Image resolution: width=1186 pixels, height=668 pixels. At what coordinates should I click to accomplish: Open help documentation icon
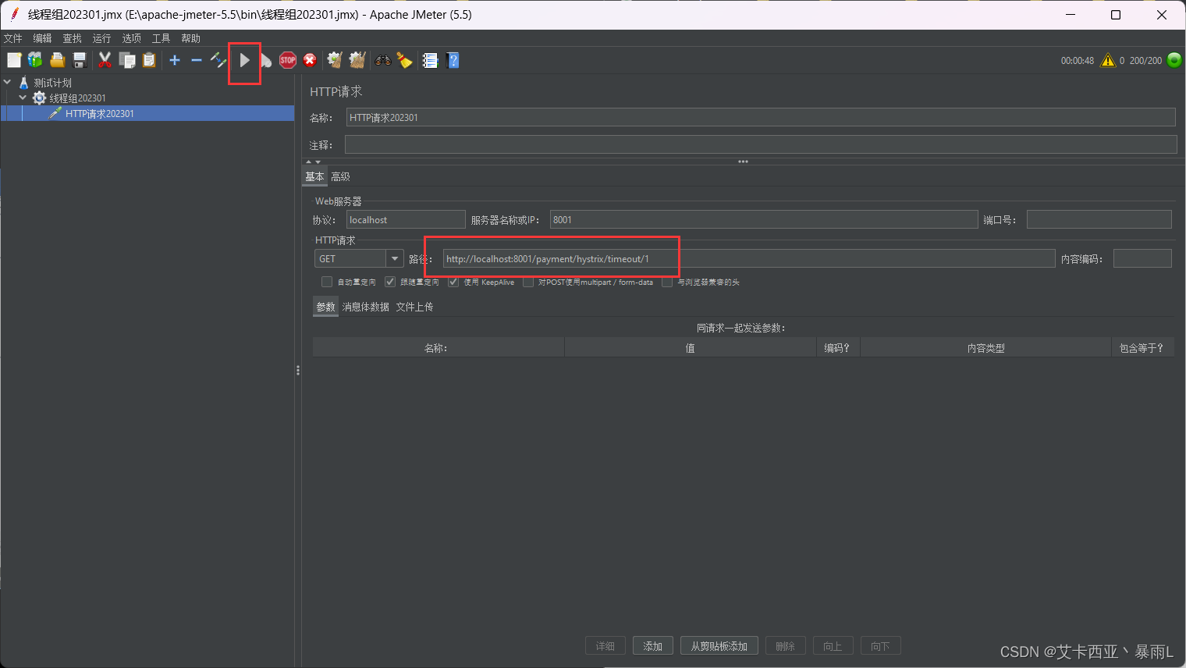click(453, 60)
